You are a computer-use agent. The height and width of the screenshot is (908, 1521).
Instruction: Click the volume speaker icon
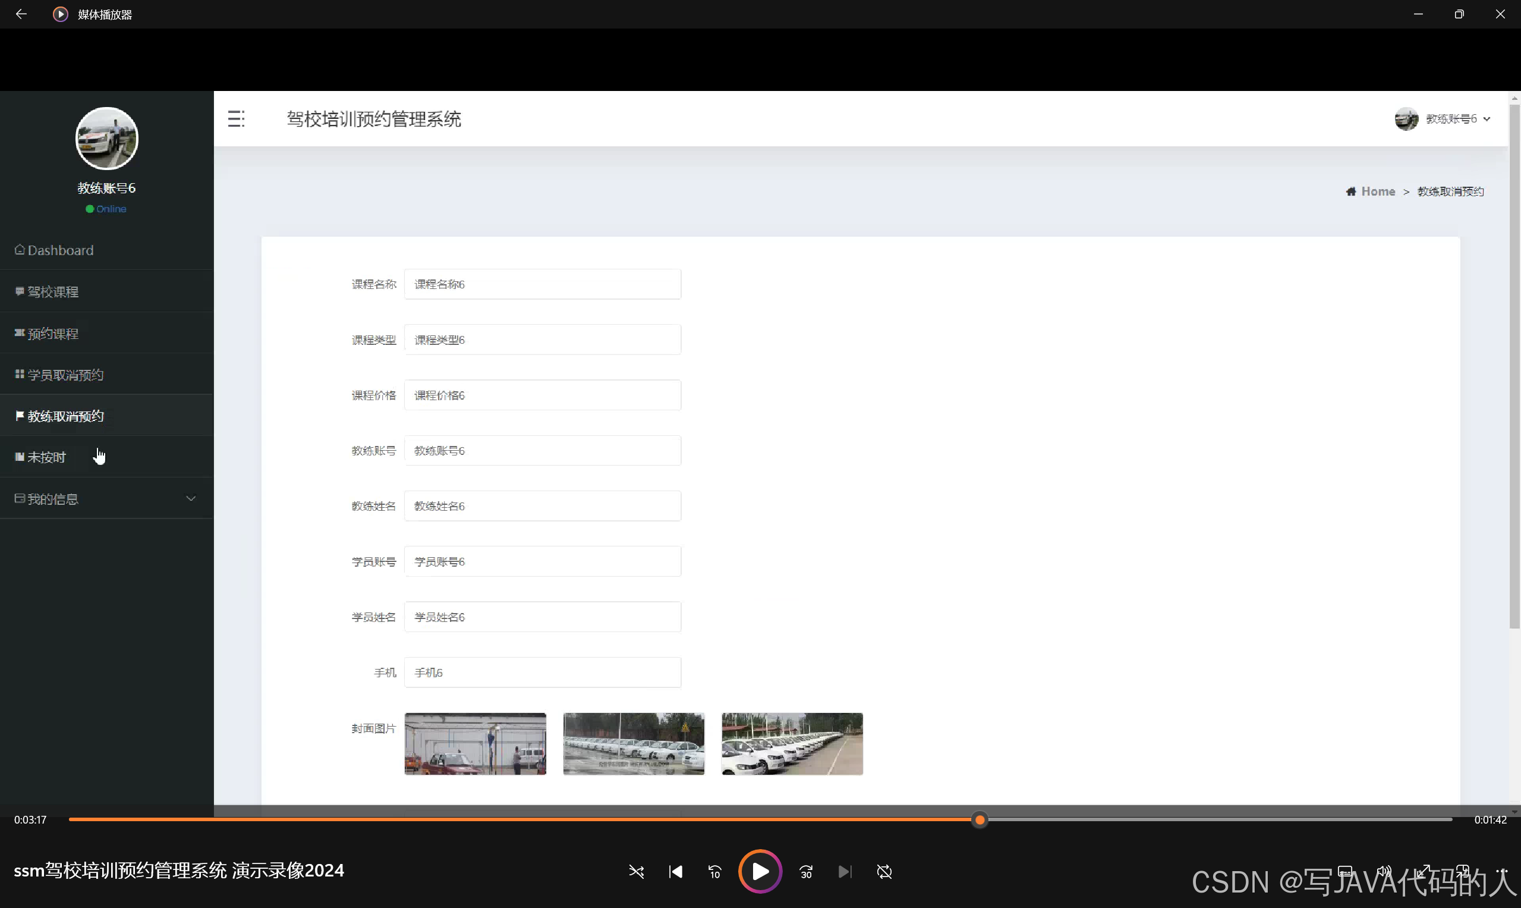1383,871
